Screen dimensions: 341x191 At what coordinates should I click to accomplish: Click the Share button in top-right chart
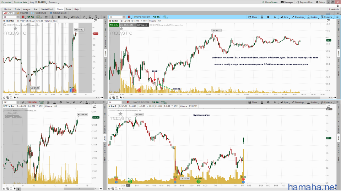click(253, 17)
